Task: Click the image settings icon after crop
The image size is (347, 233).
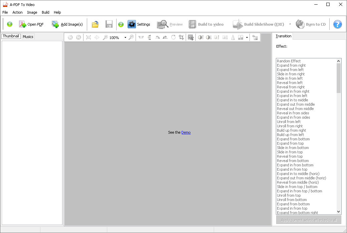Action: [191, 37]
